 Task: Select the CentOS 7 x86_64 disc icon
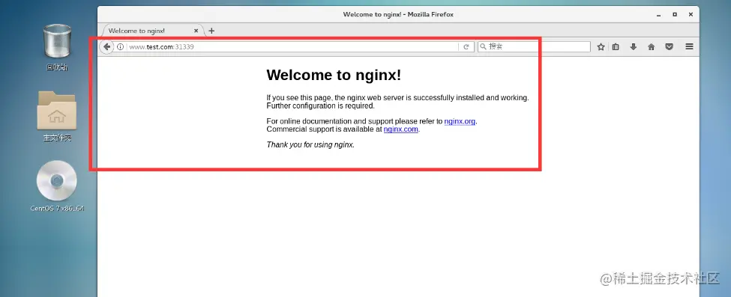tap(57, 186)
